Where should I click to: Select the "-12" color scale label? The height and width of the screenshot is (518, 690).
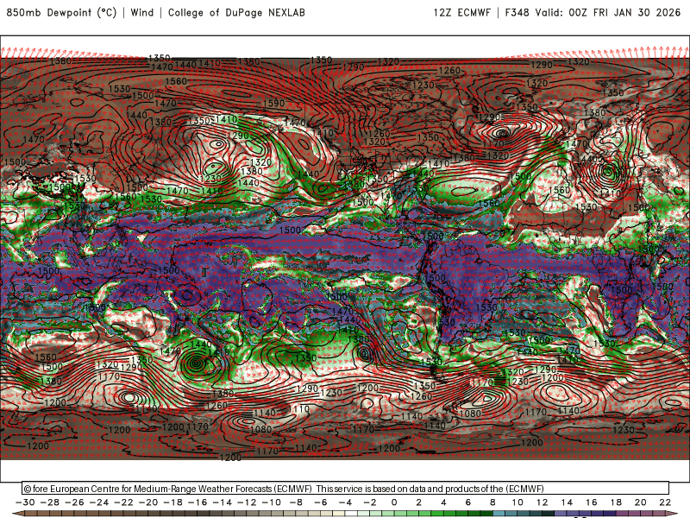coord(247,502)
